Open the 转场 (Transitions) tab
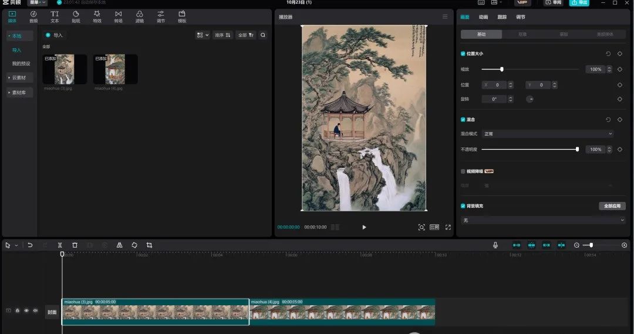This screenshot has height=334, width=634. 118,16
